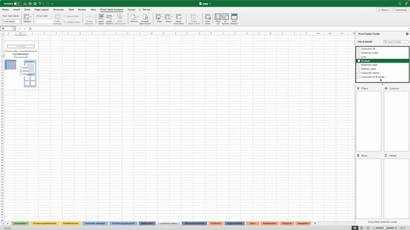This screenshot has width=410, height=230.
Task: Click the PivotTable Name input field
Action: pyautogui.click(x=11, y=21)
